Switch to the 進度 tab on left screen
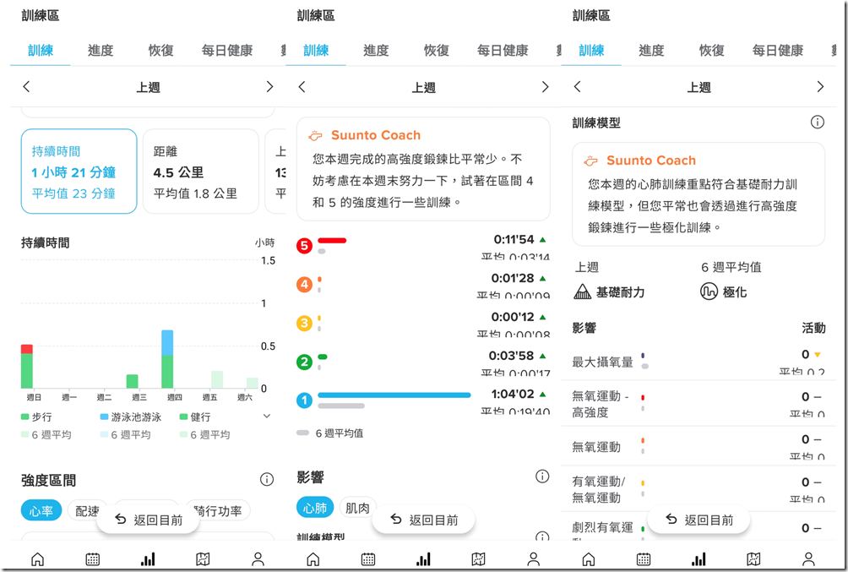 click(x=101, y=51)
